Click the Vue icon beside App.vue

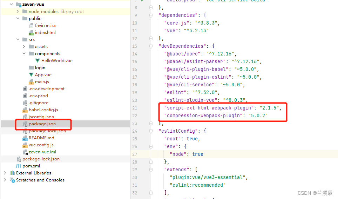tap(31, 75)
